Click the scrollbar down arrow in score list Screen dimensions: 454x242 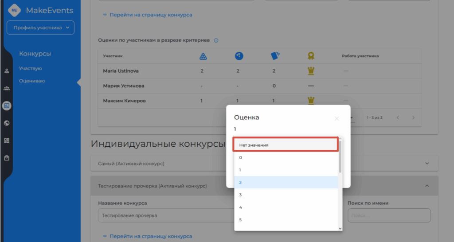point(340,228)
